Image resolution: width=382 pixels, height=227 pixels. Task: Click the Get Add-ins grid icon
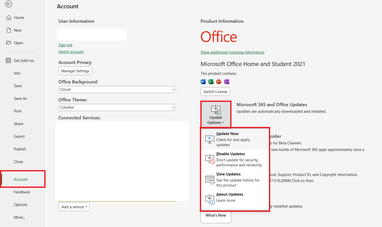click(8, 60)
